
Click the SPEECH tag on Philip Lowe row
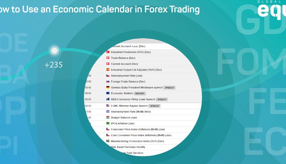162,99
